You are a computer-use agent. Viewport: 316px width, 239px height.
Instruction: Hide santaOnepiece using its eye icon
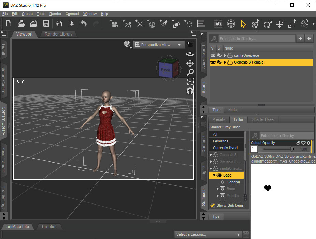(213, 55)
